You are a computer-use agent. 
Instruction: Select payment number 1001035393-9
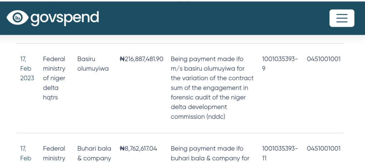click(x=280, y=64)
